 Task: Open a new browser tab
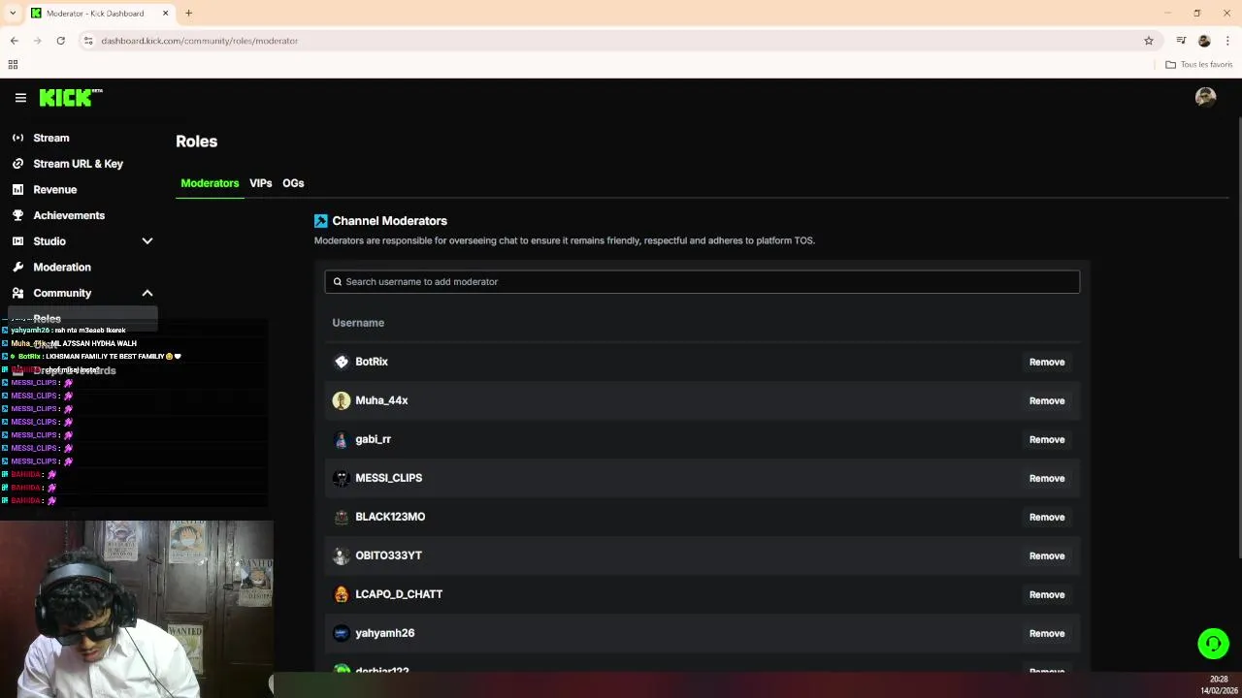(189, 14)
